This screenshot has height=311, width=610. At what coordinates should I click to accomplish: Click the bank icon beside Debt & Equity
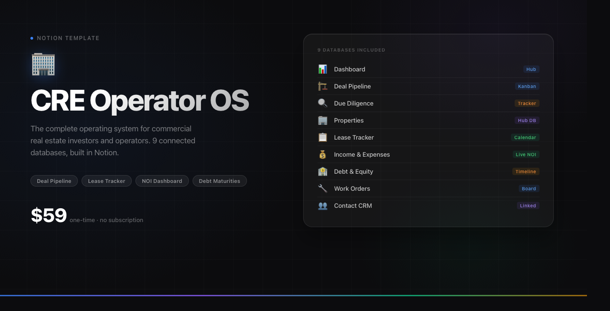coord(323,171)
